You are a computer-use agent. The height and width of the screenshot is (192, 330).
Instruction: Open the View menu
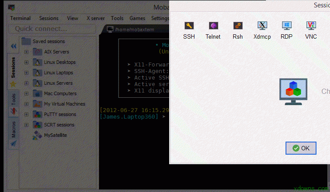point(72,18)
